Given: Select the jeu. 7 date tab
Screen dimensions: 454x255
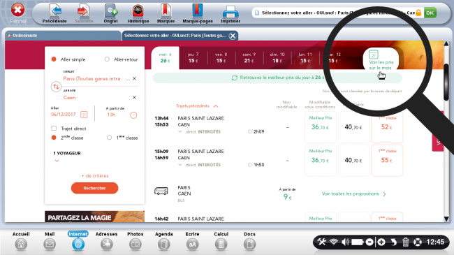Looking at the screenshot, I should (x=193, y=58).
